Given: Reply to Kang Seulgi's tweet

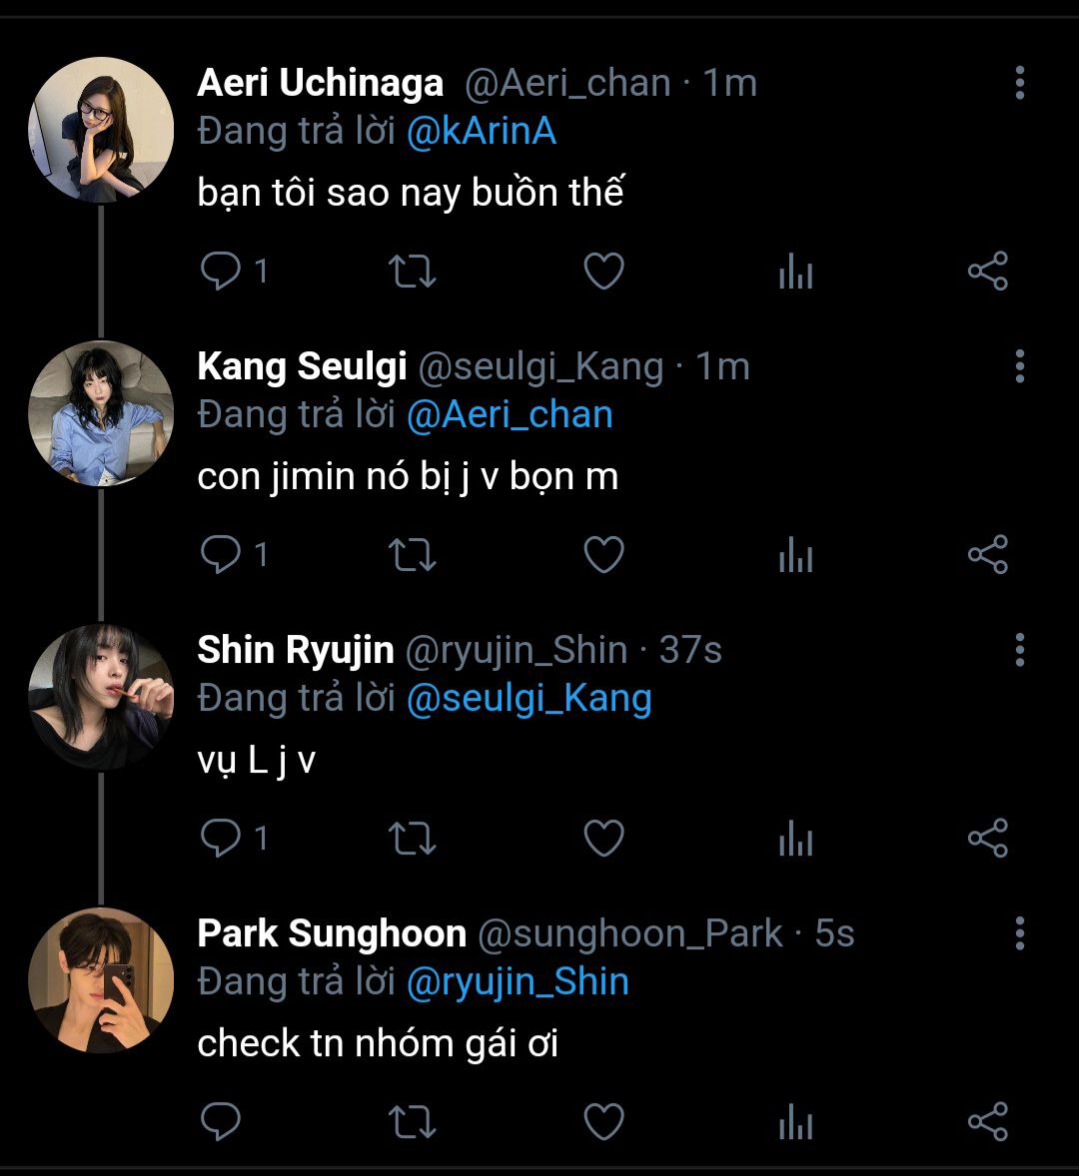Looking at the screenshot, I should [x=221, y=555].
